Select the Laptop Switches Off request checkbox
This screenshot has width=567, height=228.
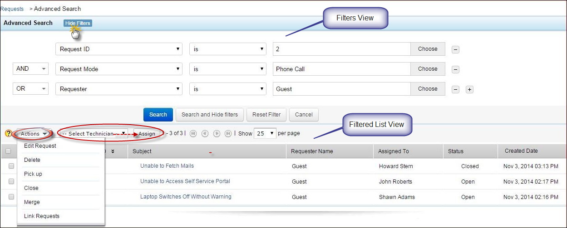pyautogui.click(x=11, y=197)
